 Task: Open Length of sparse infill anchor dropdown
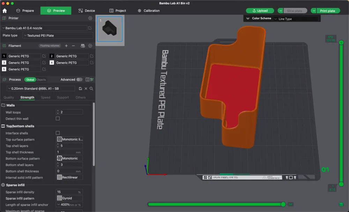point(69,205)
